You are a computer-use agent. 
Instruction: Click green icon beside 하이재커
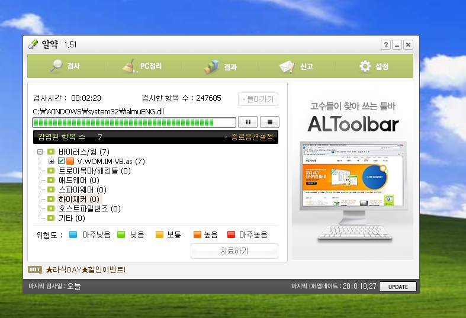point(51,199)
